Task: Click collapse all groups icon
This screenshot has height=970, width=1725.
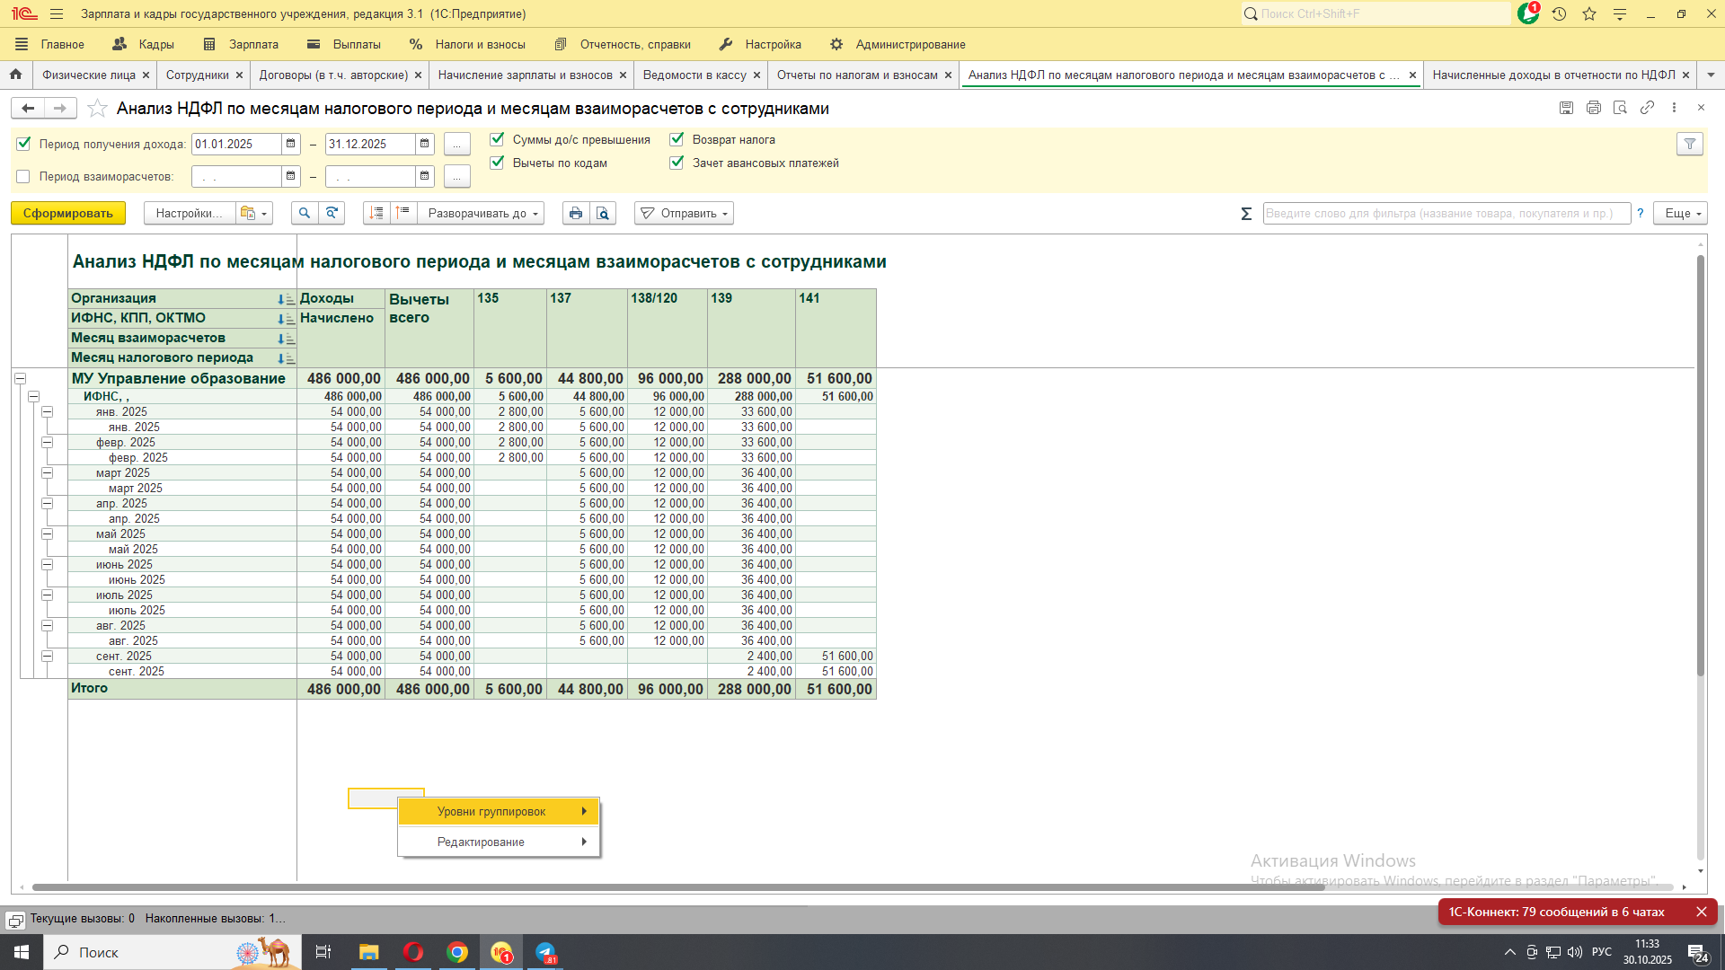Action: tap(402, 213)
